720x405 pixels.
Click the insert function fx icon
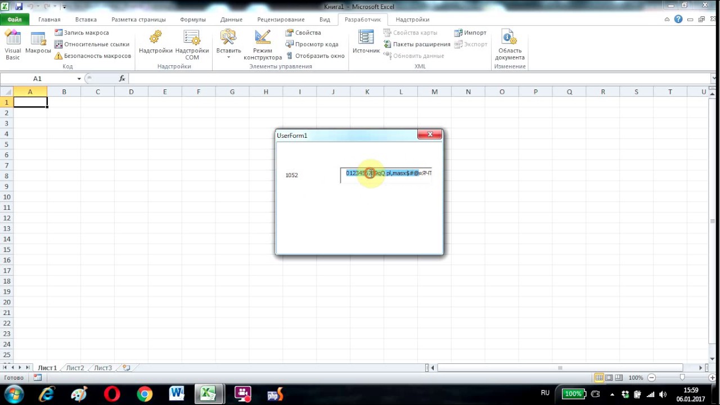[122, 79]
